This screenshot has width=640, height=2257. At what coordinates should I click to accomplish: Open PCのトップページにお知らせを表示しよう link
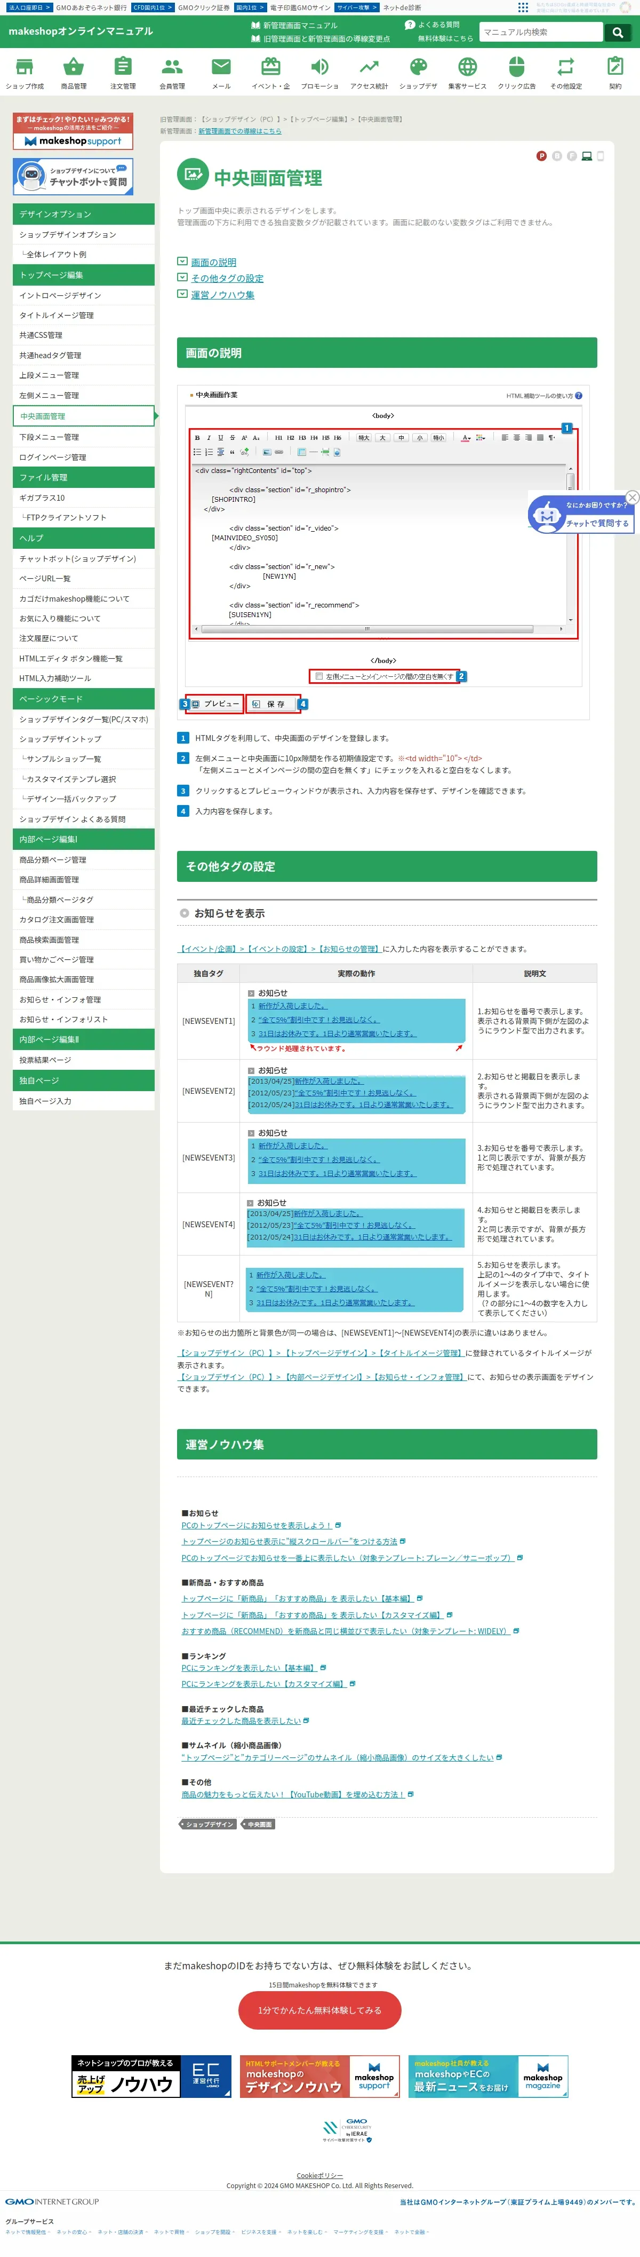coord(257,1526)
